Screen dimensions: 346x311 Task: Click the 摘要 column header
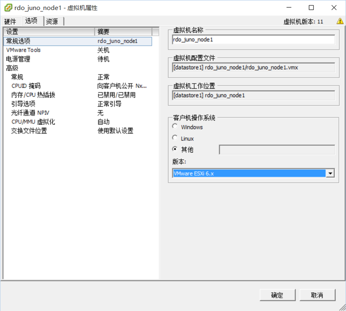(x=123, y=32)
